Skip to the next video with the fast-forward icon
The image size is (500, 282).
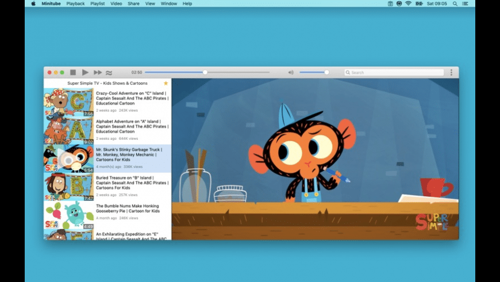[98, 73]
